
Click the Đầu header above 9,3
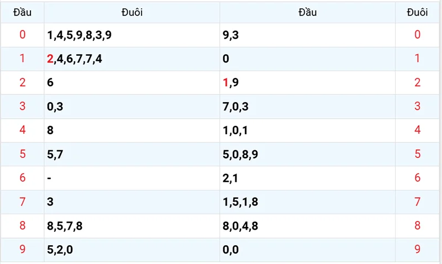click(307, 12)
